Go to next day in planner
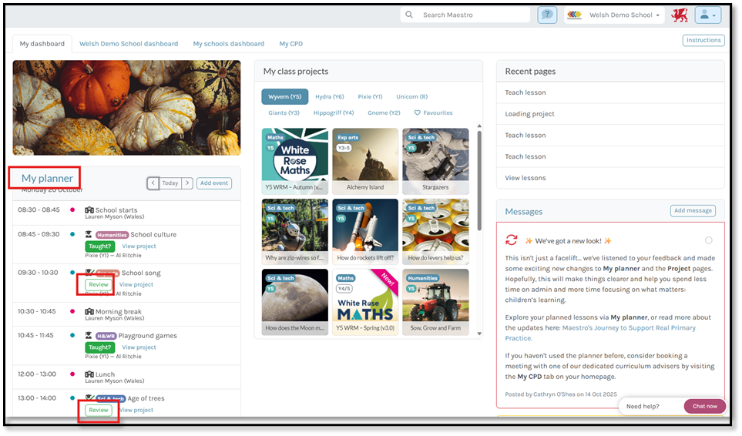Screen dimensions: 742x436 click(x=187, y=183)
